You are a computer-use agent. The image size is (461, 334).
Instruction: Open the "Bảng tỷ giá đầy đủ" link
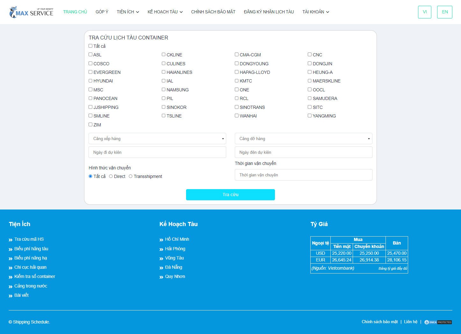coord(393,268)
